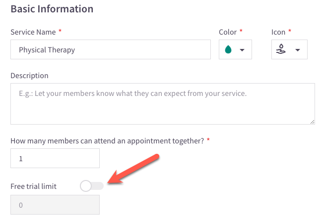
Task: Click into the Description text area
Action: 163,104
